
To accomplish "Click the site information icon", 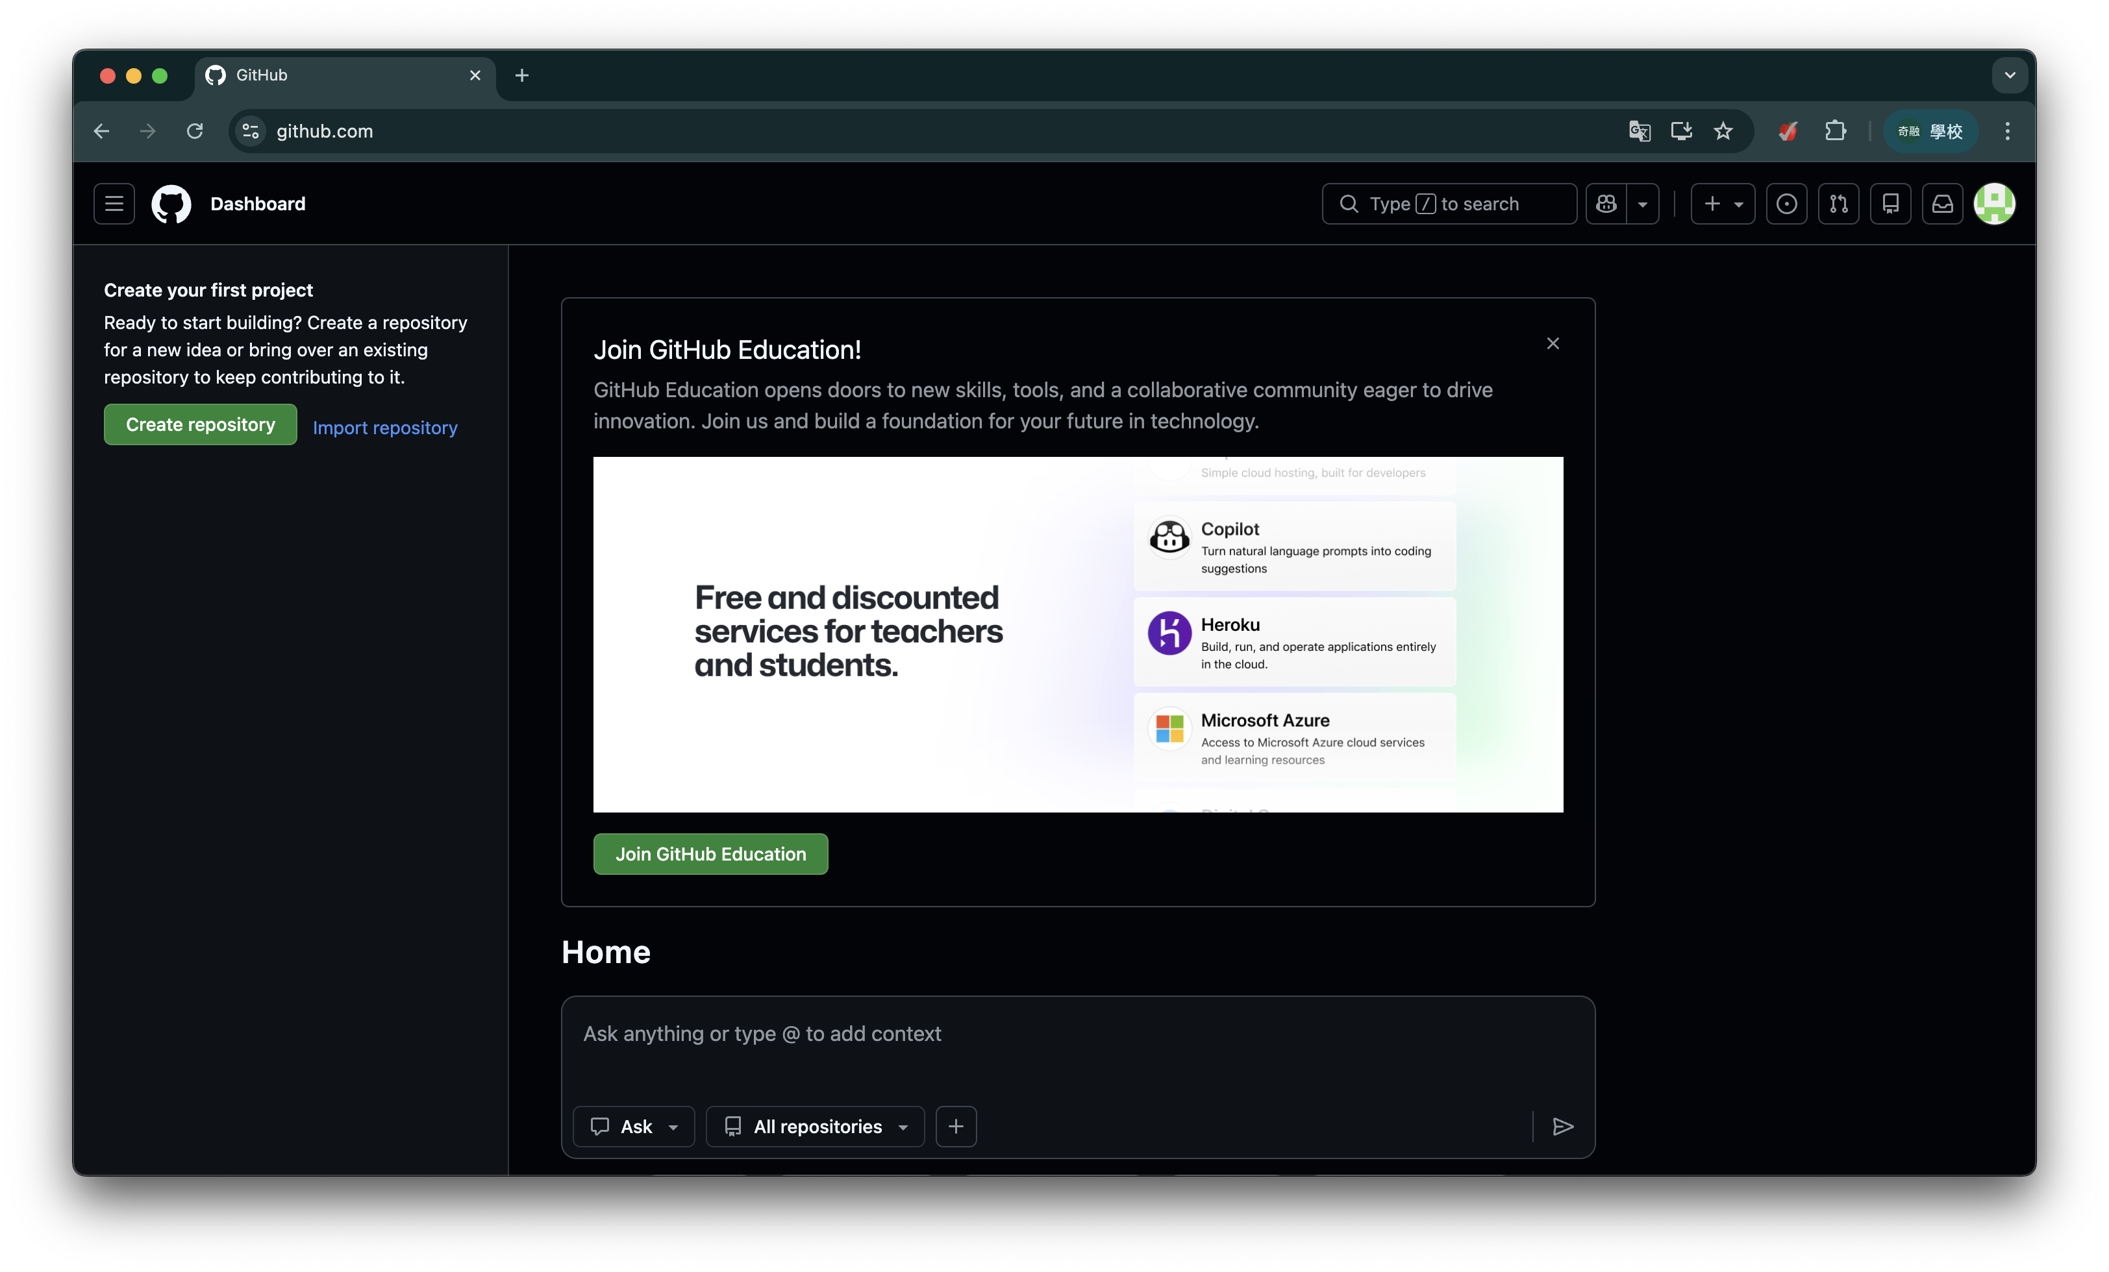I will click(x=251, y=131).
